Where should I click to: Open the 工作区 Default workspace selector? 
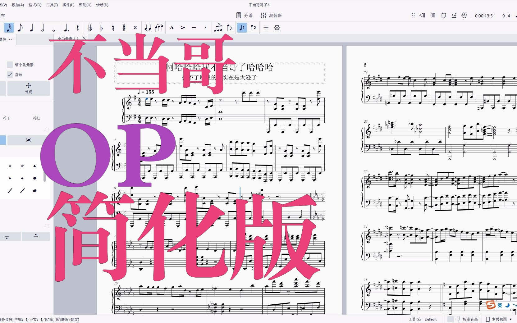point(423,319)
